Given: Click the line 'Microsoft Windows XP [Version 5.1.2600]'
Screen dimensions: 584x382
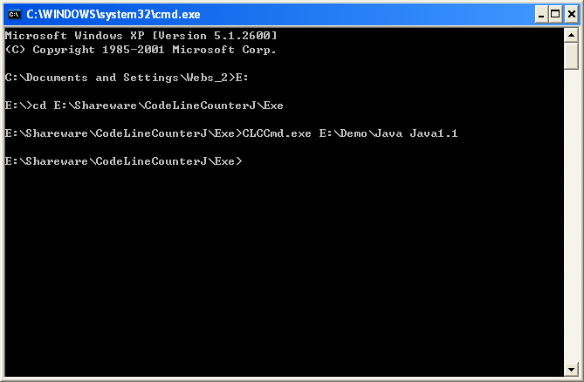Looking at the screenshot, I should tap(141, 36).
